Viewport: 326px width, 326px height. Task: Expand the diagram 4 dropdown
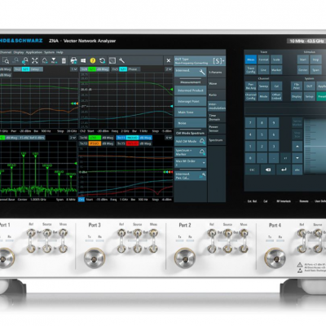[x=169, y=138]
